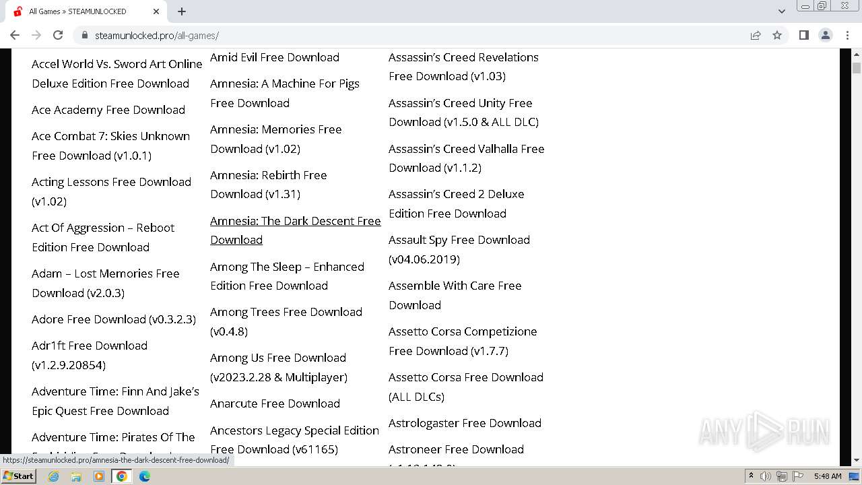Launch Microsoft Edge from taskbar

click(x=145, y=476)
